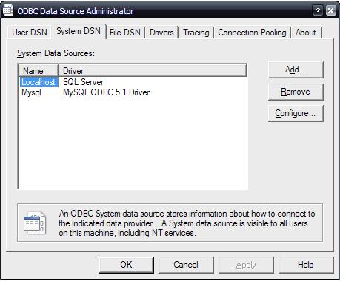The height and width of the screenshot is (281, 340).
Task: Select the System DSN tab
Action: pyautogui.click(x=79, y=31)
